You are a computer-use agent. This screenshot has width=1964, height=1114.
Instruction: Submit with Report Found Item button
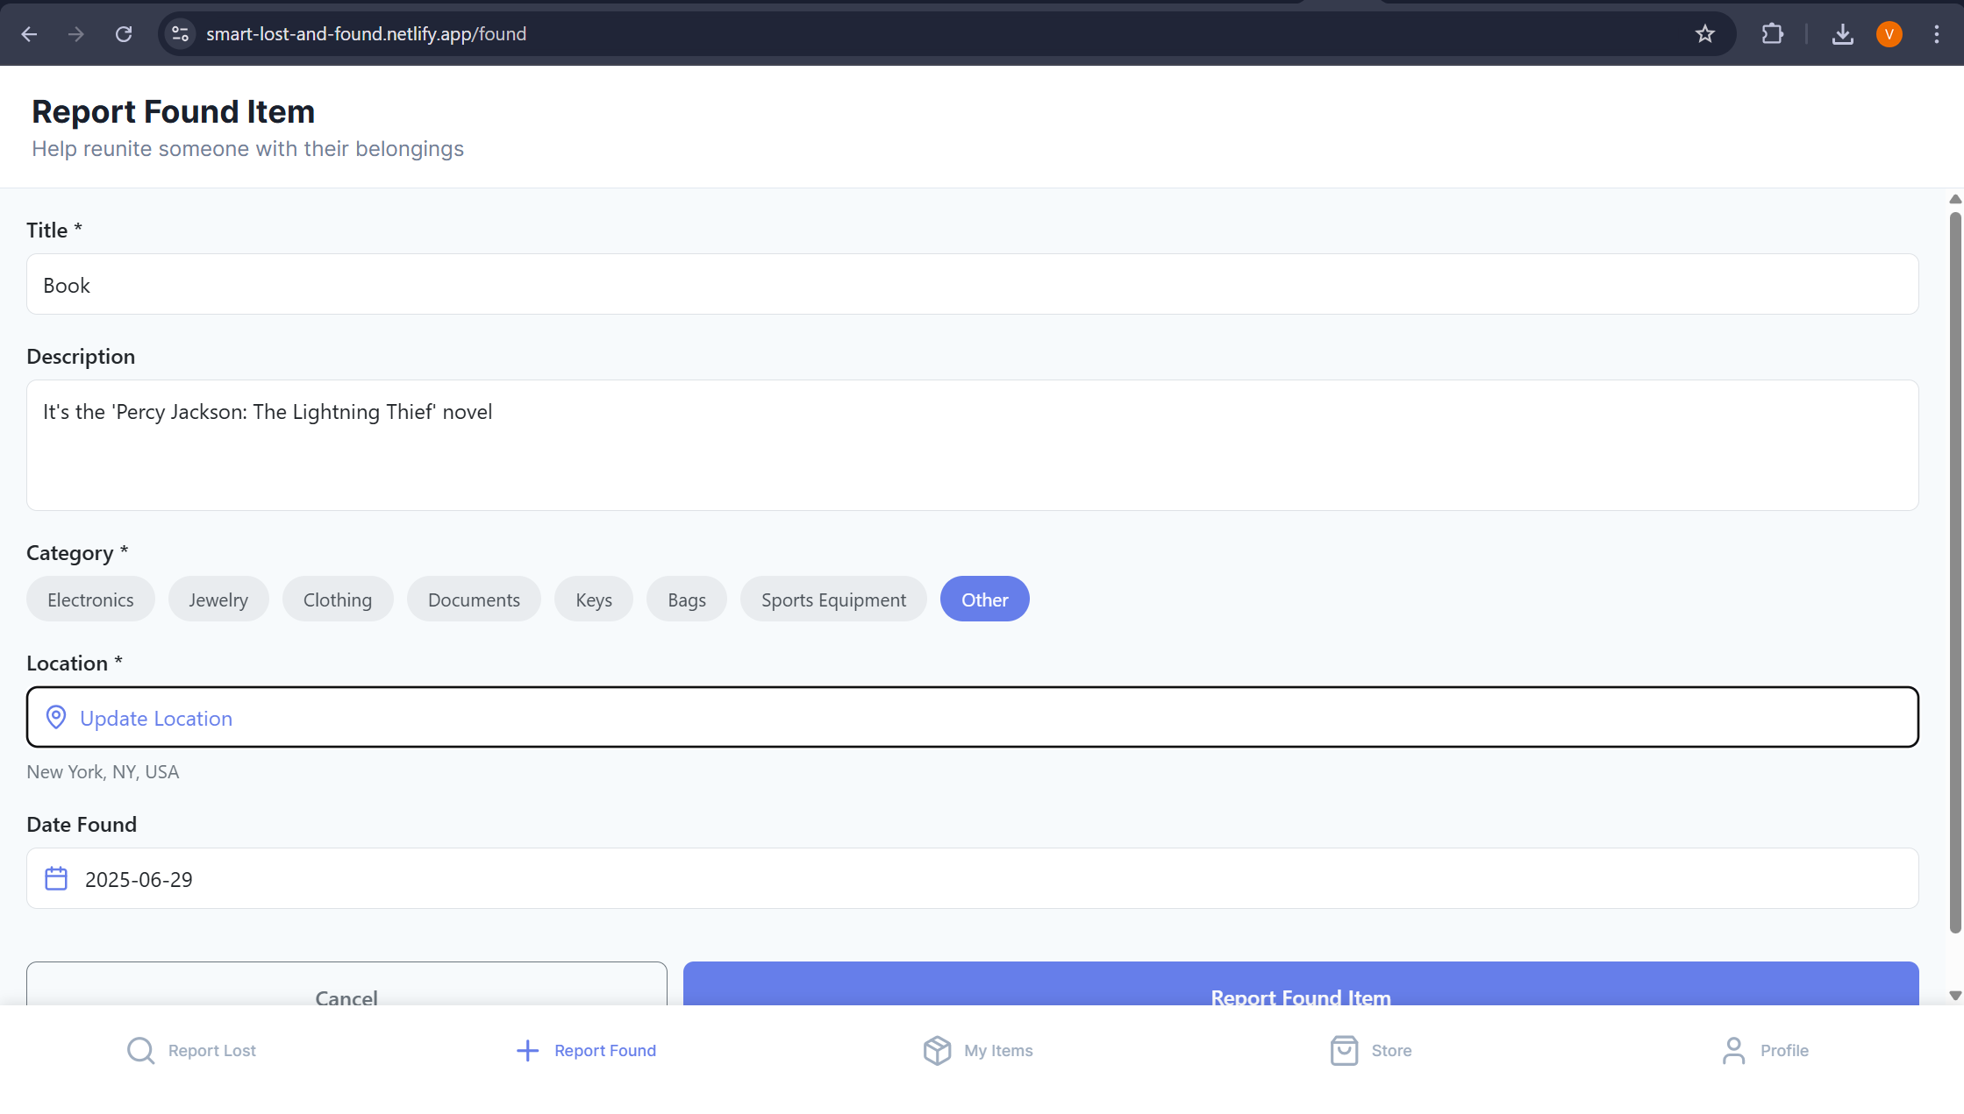[1300, 987]
